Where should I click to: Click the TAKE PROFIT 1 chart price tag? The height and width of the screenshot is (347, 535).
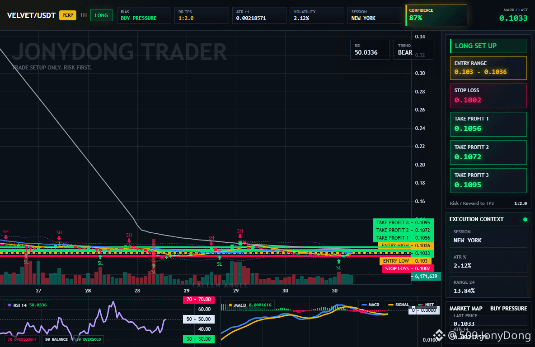(x=403, y=238)
